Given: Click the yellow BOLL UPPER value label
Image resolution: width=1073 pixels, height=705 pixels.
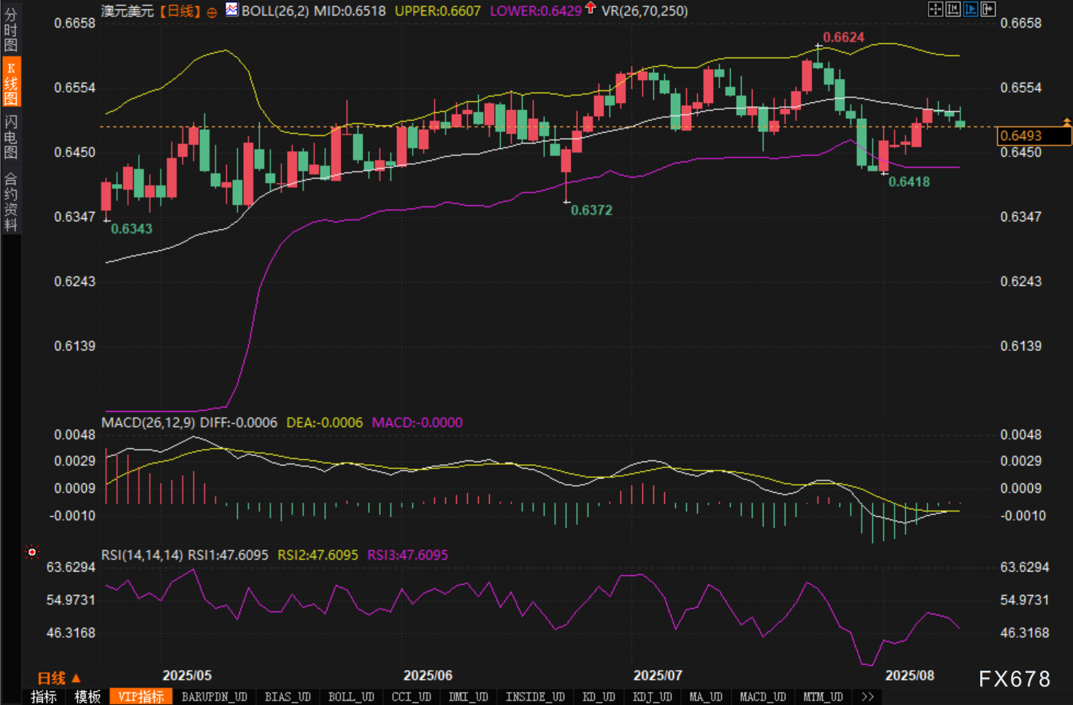Looking at the screenshot, I should point(437,11).
